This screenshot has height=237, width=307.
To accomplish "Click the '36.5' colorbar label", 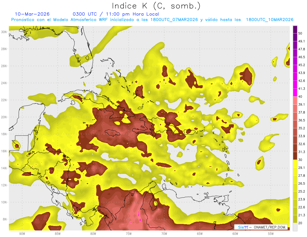I will tap(302, 120).
